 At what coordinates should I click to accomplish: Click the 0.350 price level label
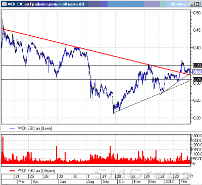(197, 65)
